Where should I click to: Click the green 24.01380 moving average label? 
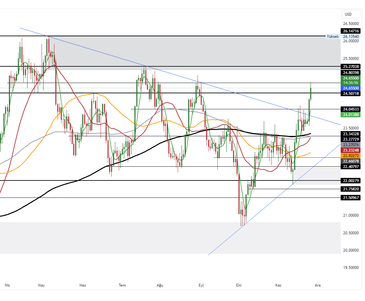351,114
